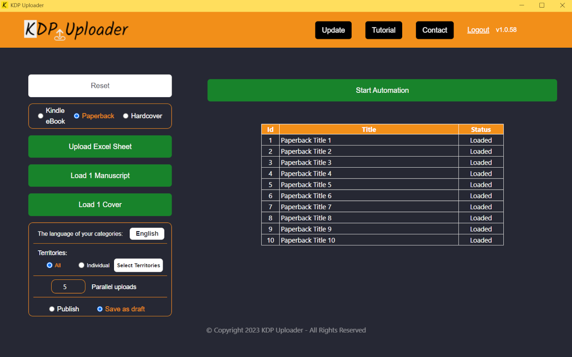This screenshot has width=572, height=357.
Task: Click Upload Excel Sheet
Action: coord(100,146)
